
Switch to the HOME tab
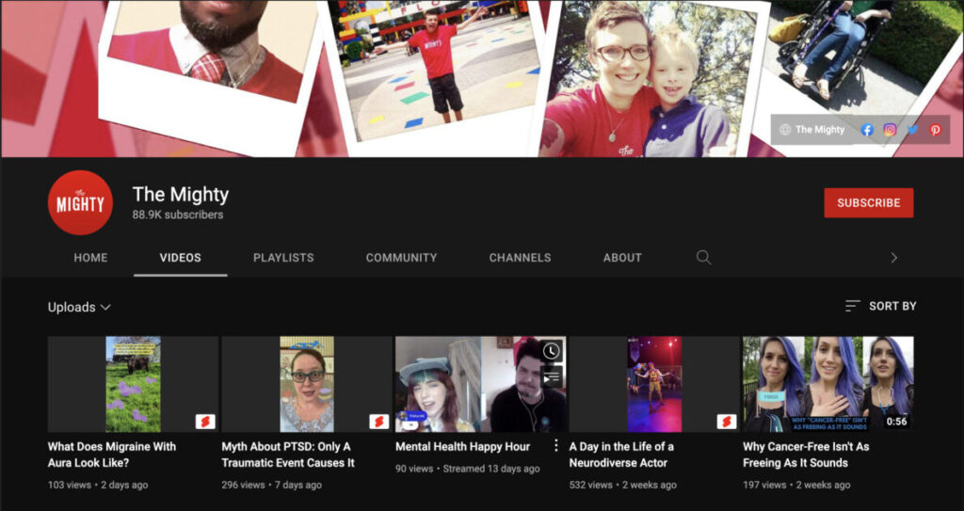90,258
